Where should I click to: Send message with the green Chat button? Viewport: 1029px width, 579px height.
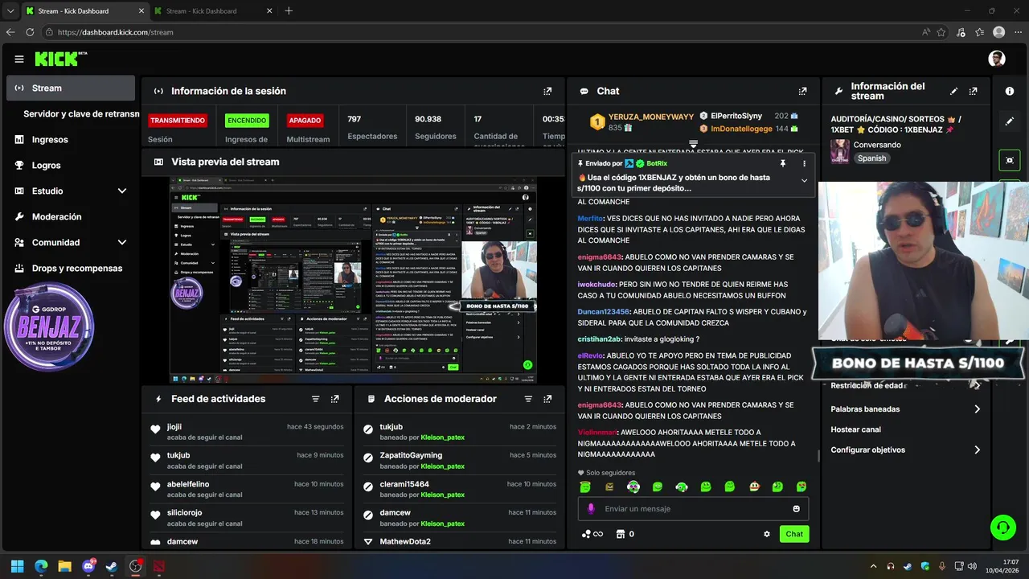coord(794,534)
